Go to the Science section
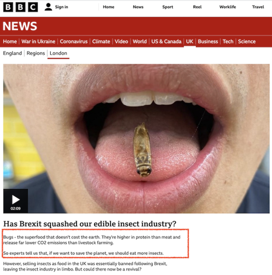 (246, 42)
